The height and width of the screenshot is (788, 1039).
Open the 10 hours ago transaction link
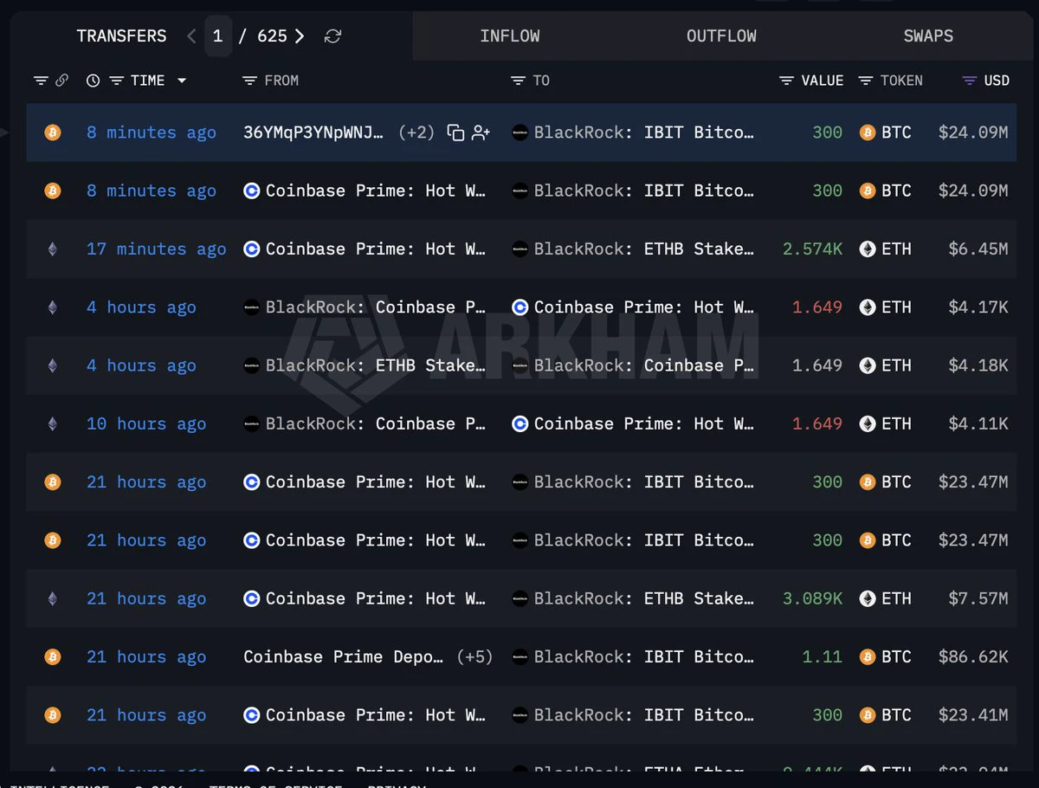[x=146, y=423]
